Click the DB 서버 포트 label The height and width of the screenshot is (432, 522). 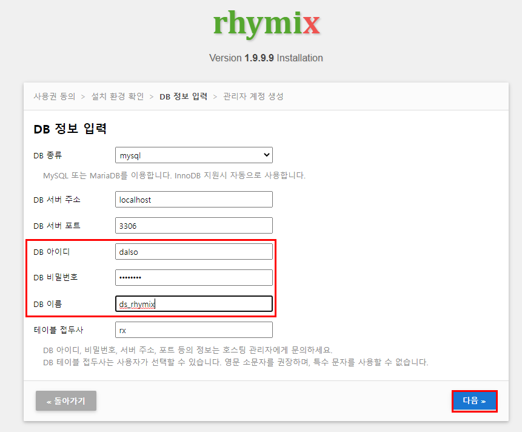pos(57,226)
